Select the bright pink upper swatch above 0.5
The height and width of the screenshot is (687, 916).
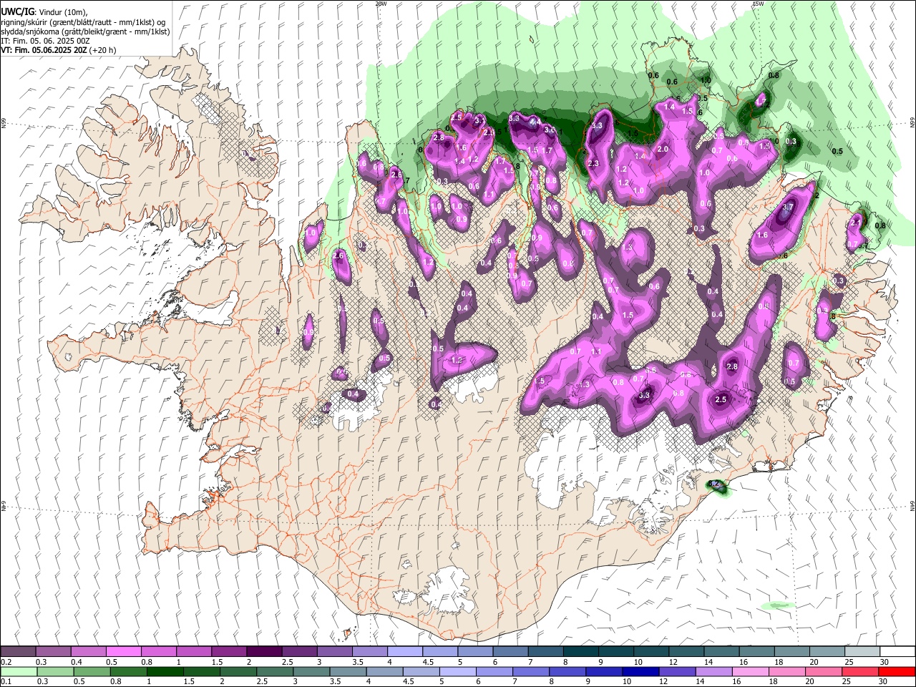click(x=123, y=651)
